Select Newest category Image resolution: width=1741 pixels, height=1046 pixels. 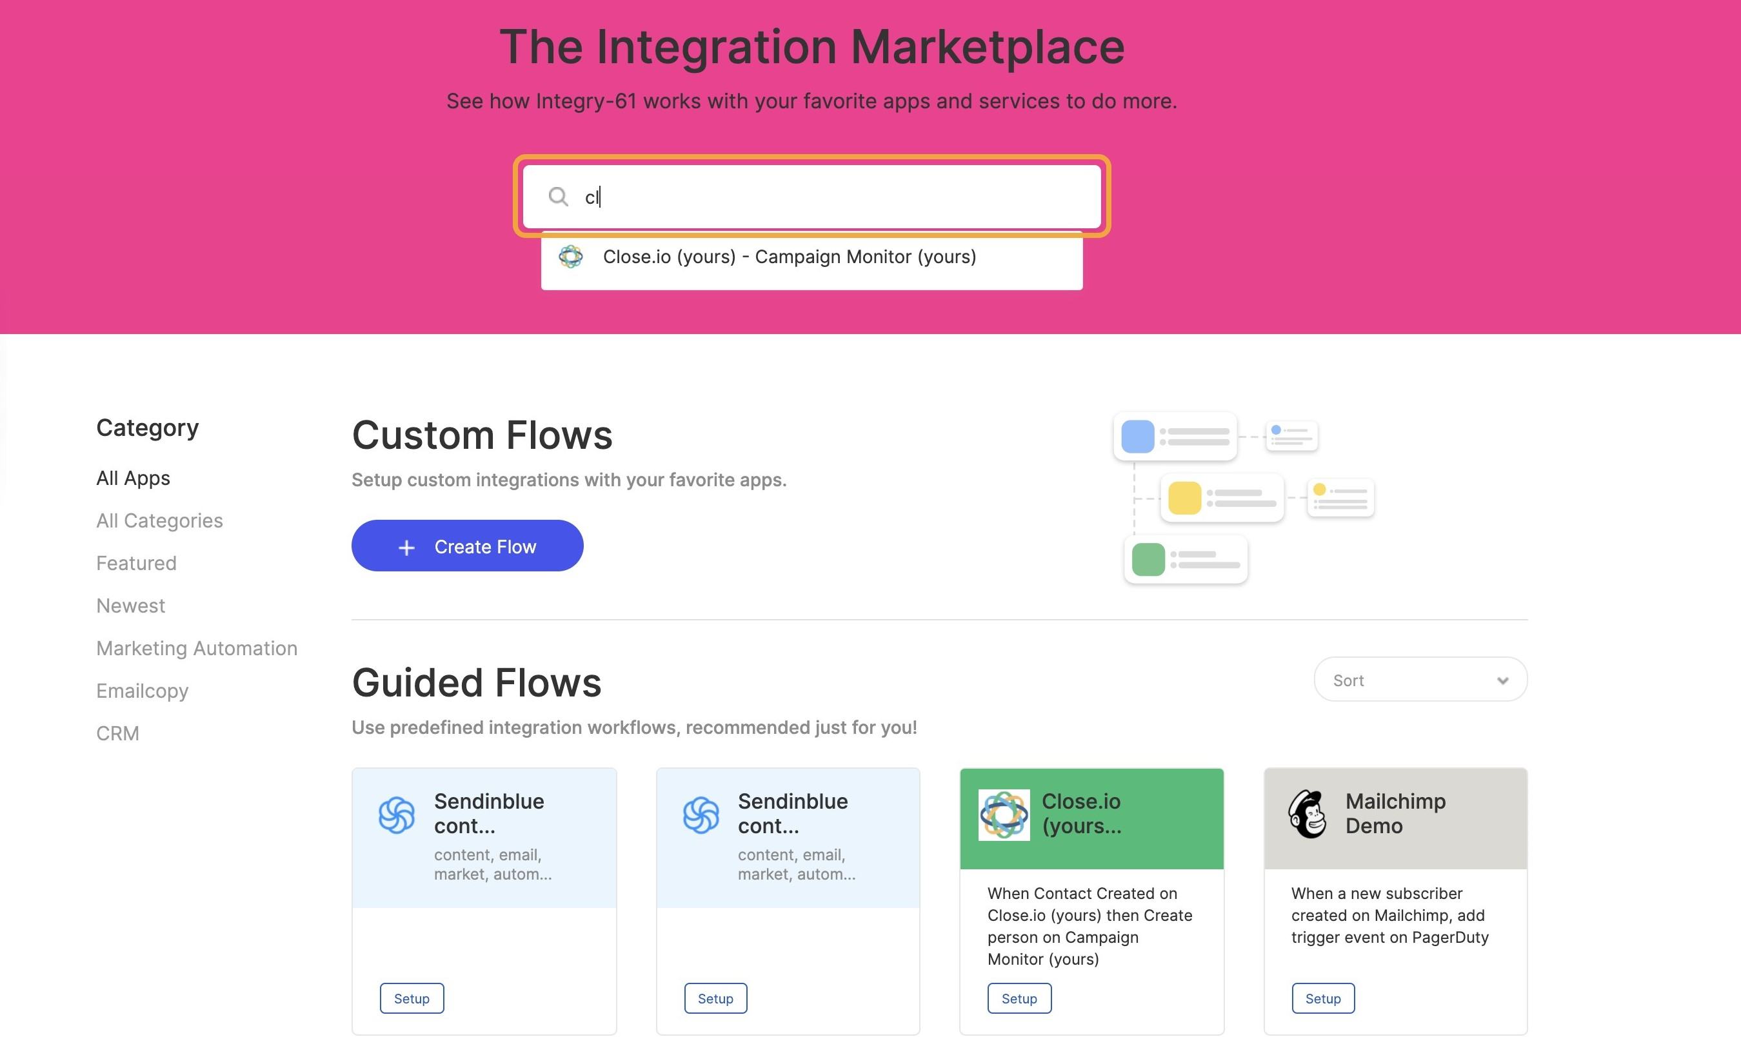coord(130,606)
